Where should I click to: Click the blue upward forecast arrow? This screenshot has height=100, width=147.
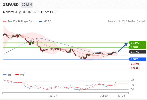[x=123, y=47]
